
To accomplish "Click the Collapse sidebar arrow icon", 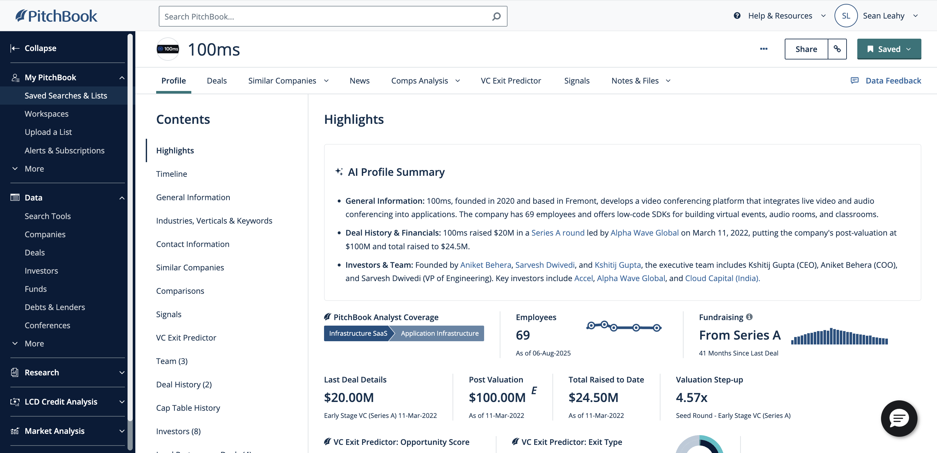I will pos(15,48).
